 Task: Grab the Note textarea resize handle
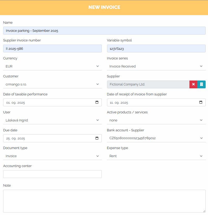pyautogui.click(x=204, y=211)
